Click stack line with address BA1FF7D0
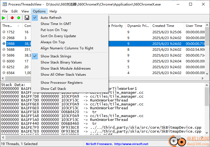210x147 pixels. pyautogui.click(x=65, y=100)
